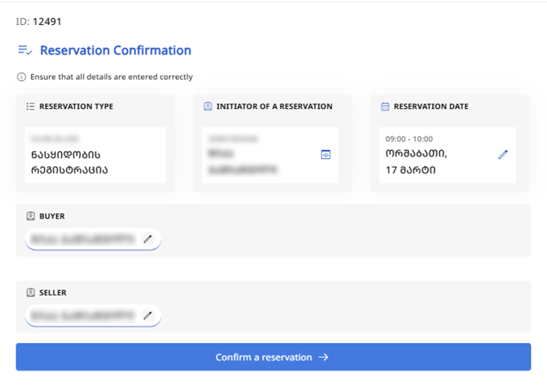Image resolution: width=547 pixels, height=387 pixels.
Task: Click the date text 17 მარტი
Action: pos(411,170)
